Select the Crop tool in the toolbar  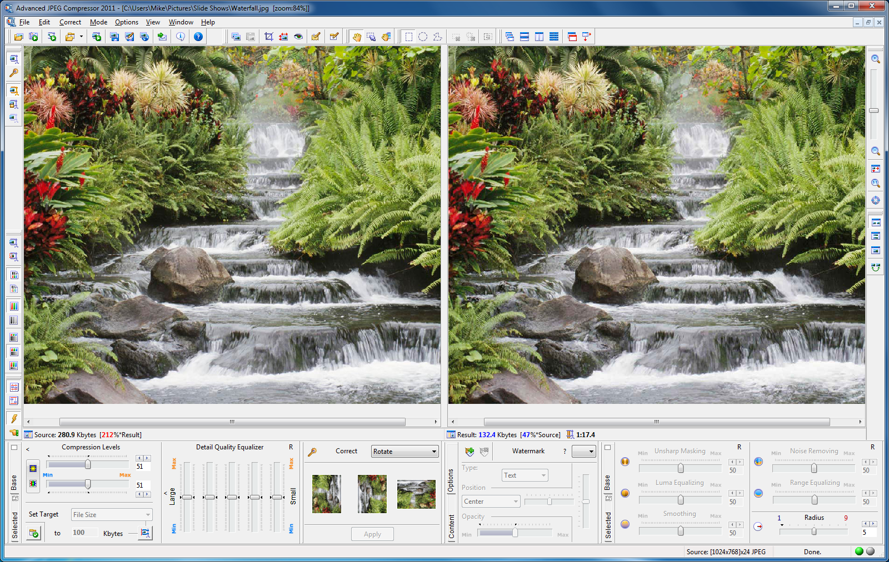tap(268, 37)
